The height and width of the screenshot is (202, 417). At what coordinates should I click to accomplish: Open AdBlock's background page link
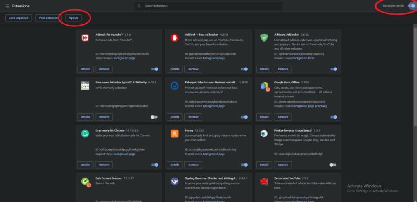point(214,58)
